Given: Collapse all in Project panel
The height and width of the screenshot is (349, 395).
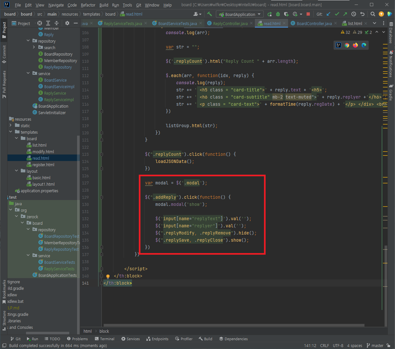Looking at the screenshot, I should tap(57, 23).
